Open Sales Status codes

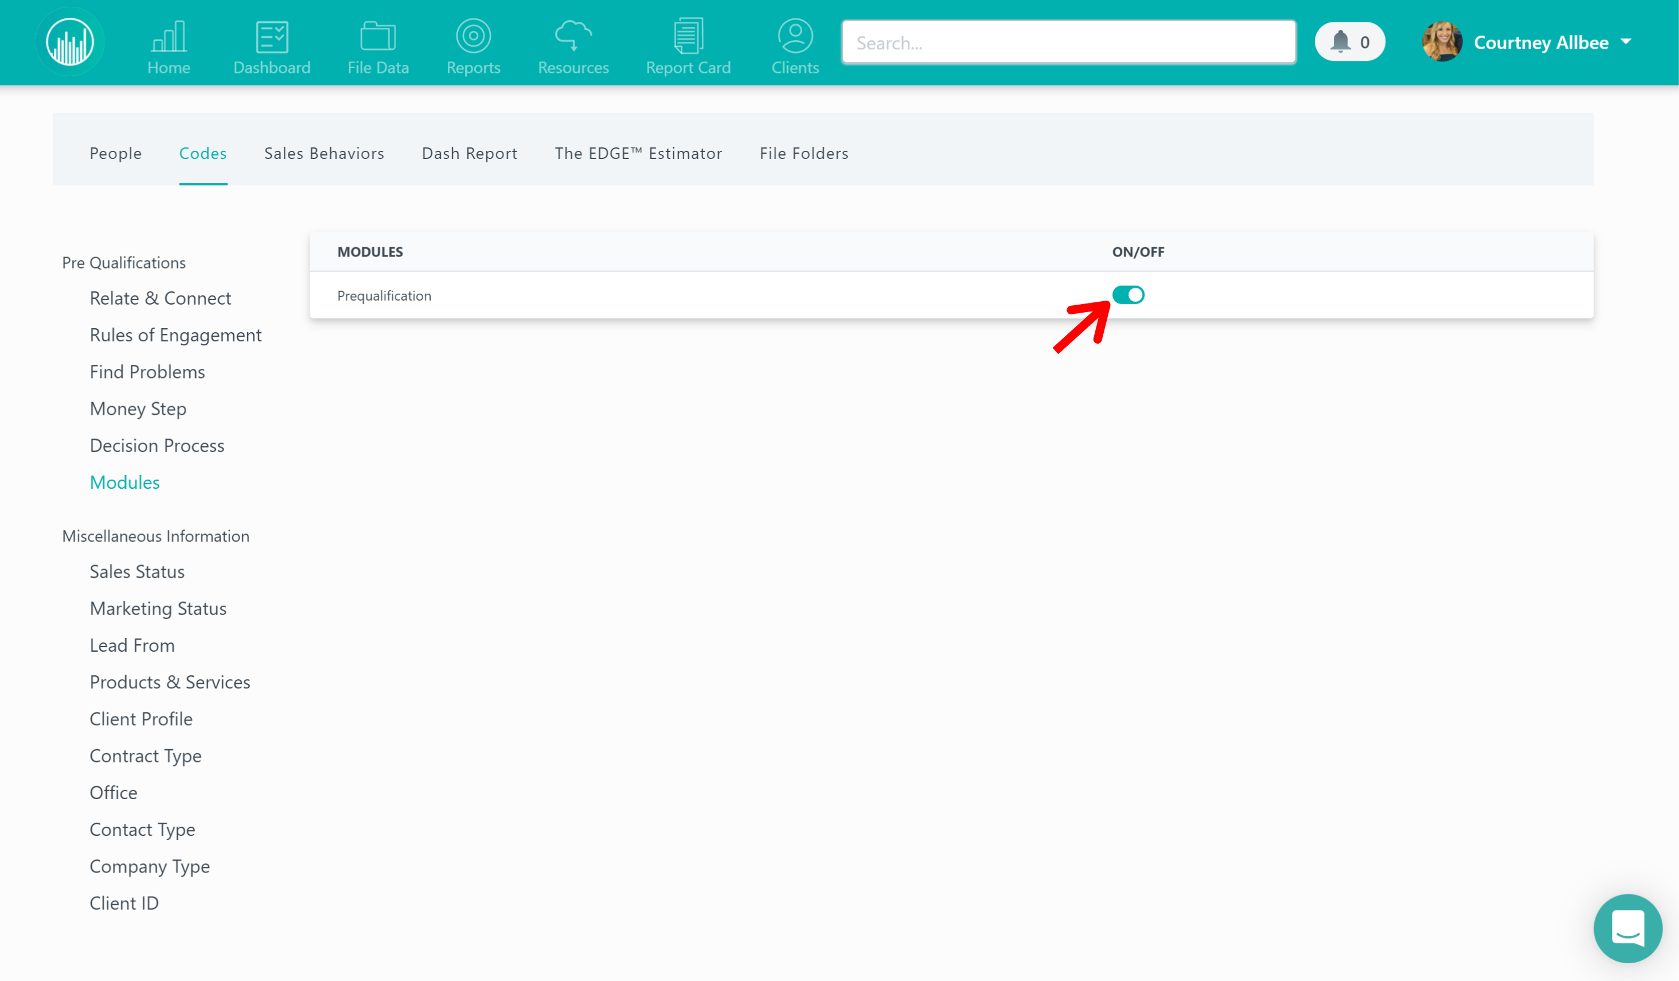click(137, 572)
